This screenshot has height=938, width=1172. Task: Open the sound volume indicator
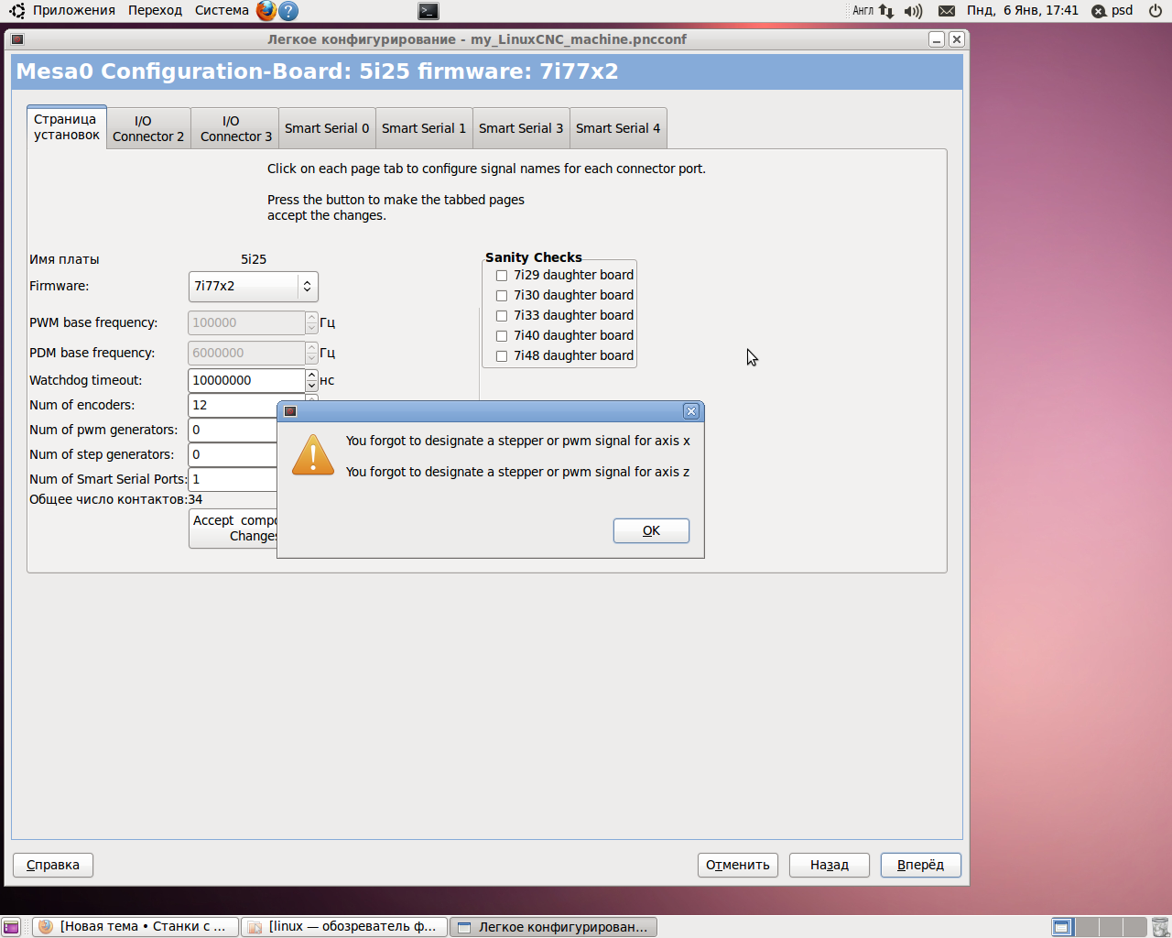pos(913,11)
